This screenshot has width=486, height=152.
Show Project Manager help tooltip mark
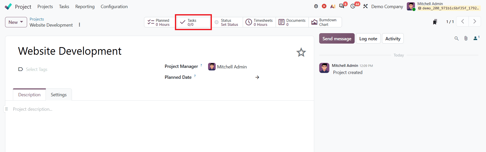click(201, 65)
